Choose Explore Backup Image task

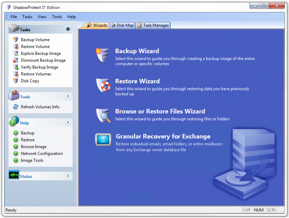click(x=41, y=53)
